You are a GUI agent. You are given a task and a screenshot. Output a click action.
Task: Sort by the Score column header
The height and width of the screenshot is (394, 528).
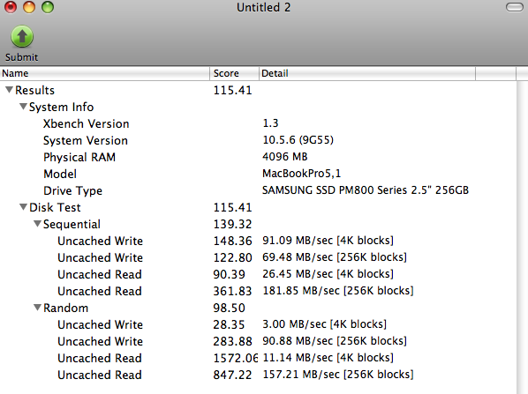coord(234,73)
